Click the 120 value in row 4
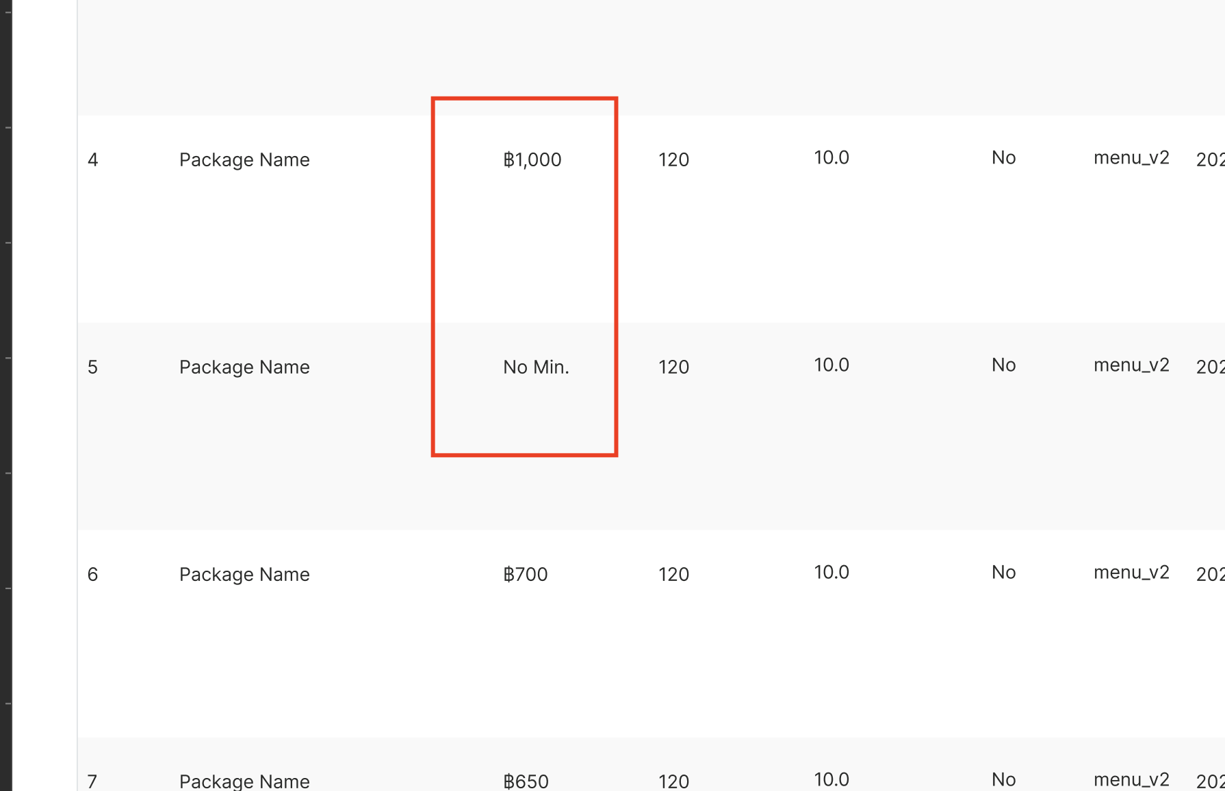Image resolution: width=1225 pixels, height=791 pixels. (673, 159)
